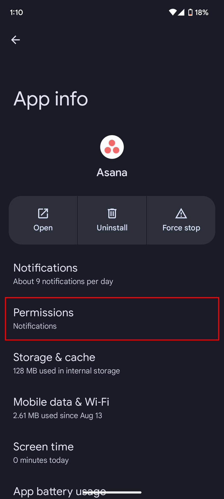Image resolution: width=224 pixels, height=499 pixels.
Task: Tap the Wi-Fi status bar icon
Action: [172, 12]
